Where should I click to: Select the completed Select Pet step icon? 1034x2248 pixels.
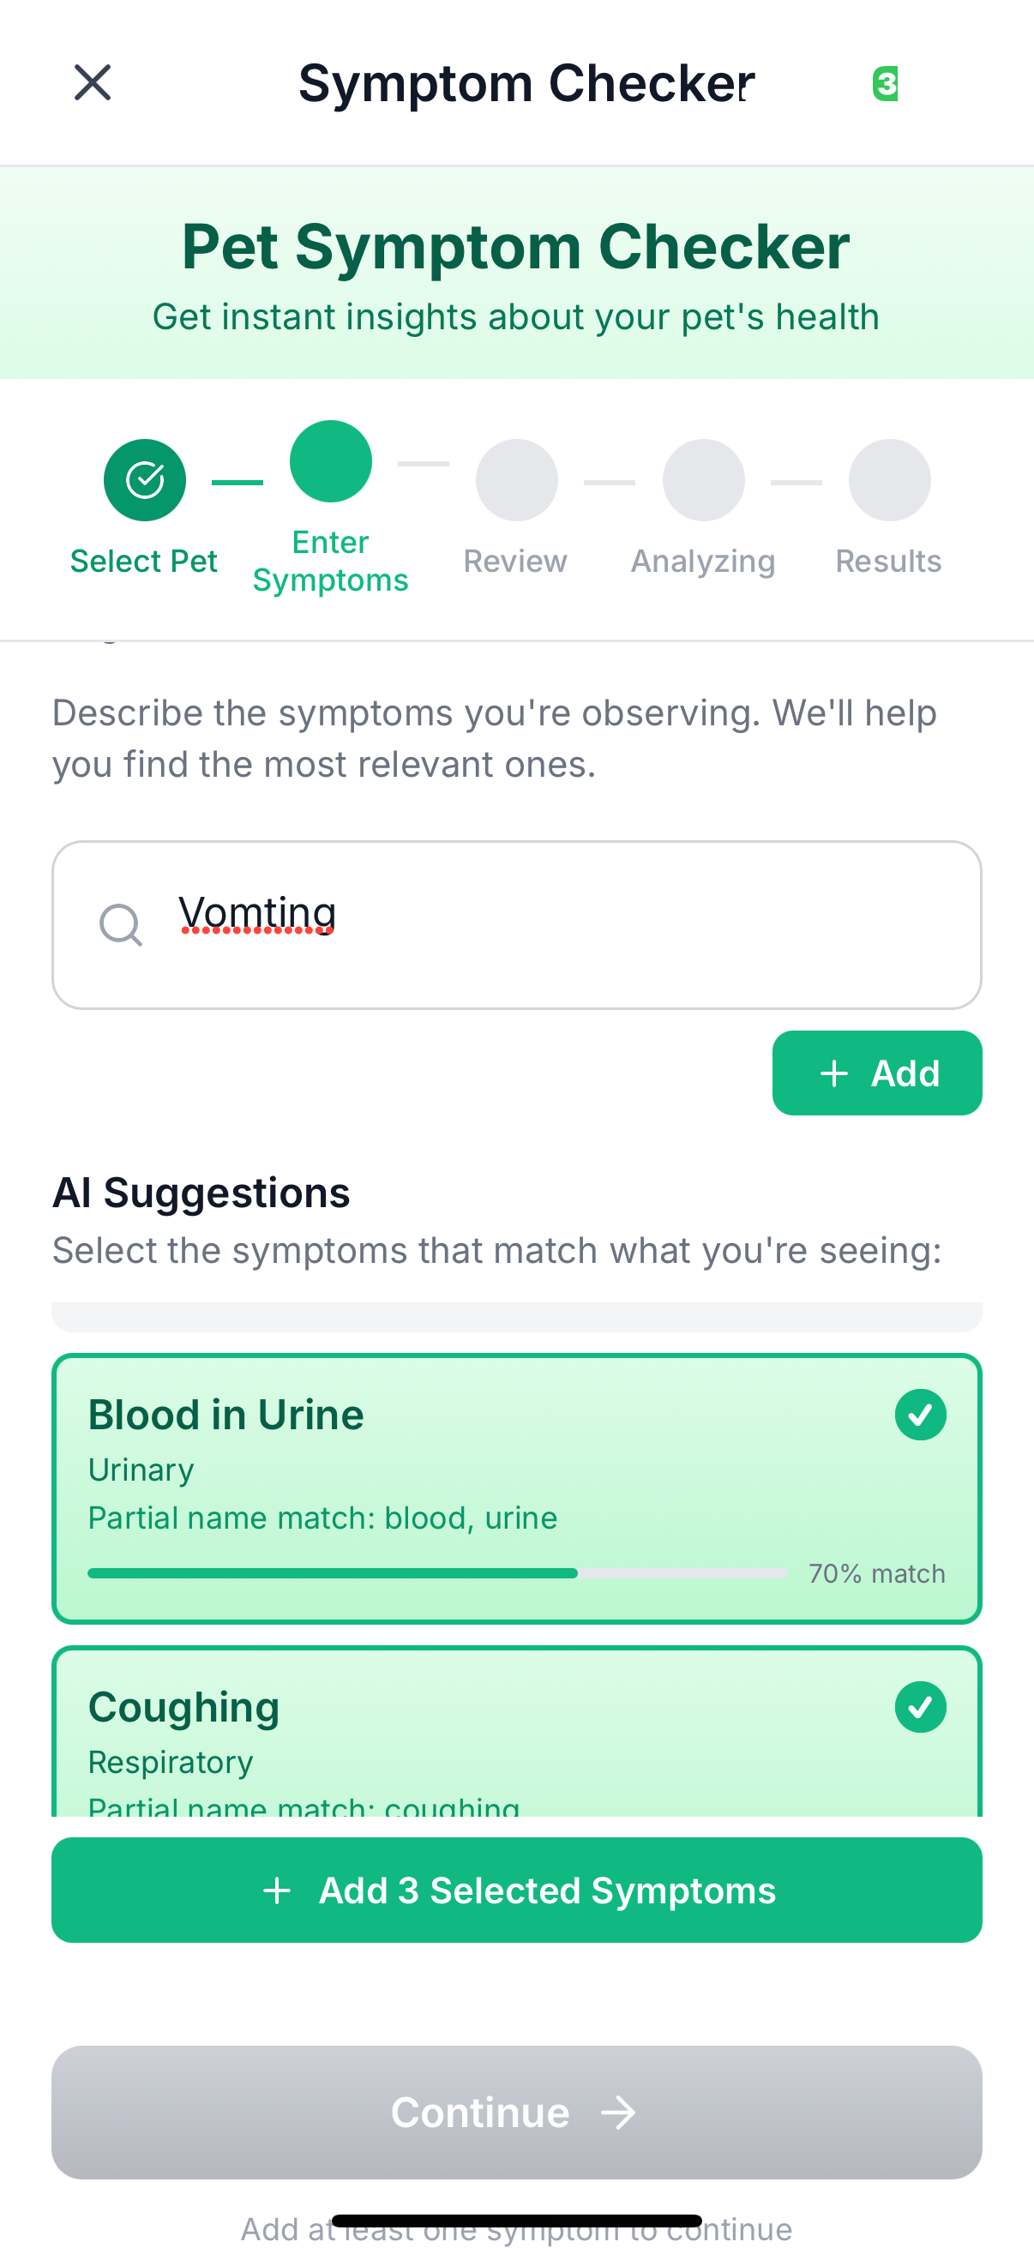click(x=145, y=480)
